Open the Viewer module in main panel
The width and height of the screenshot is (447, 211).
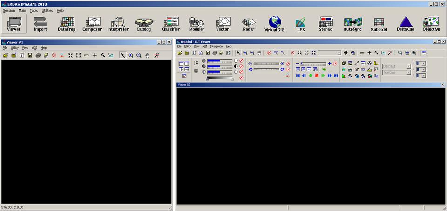(x=14, y=24)
